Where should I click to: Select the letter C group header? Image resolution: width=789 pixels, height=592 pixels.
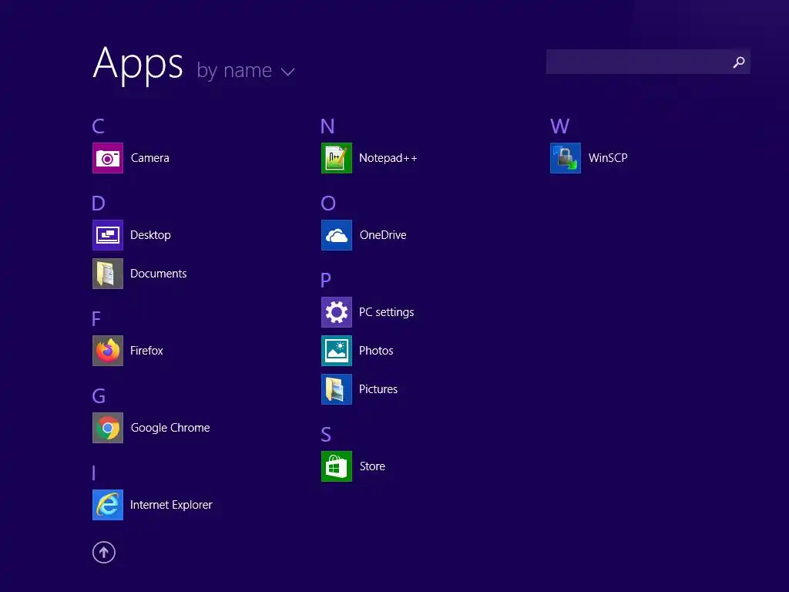point(98,126)
